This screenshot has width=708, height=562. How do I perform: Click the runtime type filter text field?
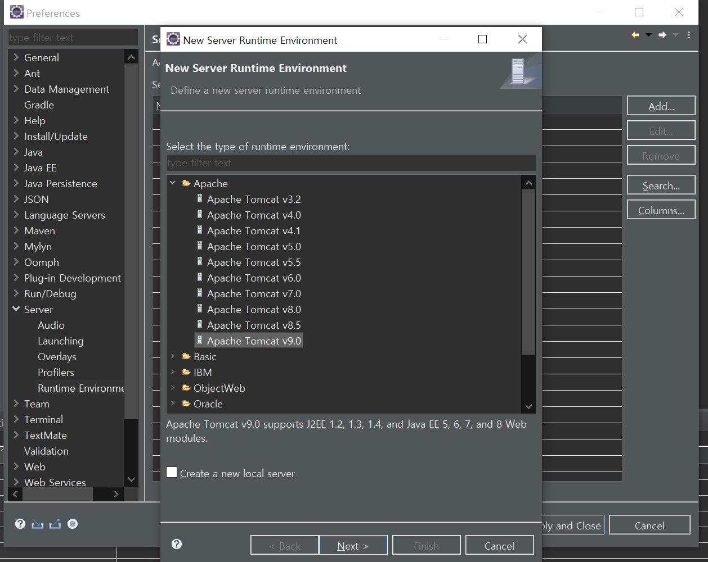point(351,162)
